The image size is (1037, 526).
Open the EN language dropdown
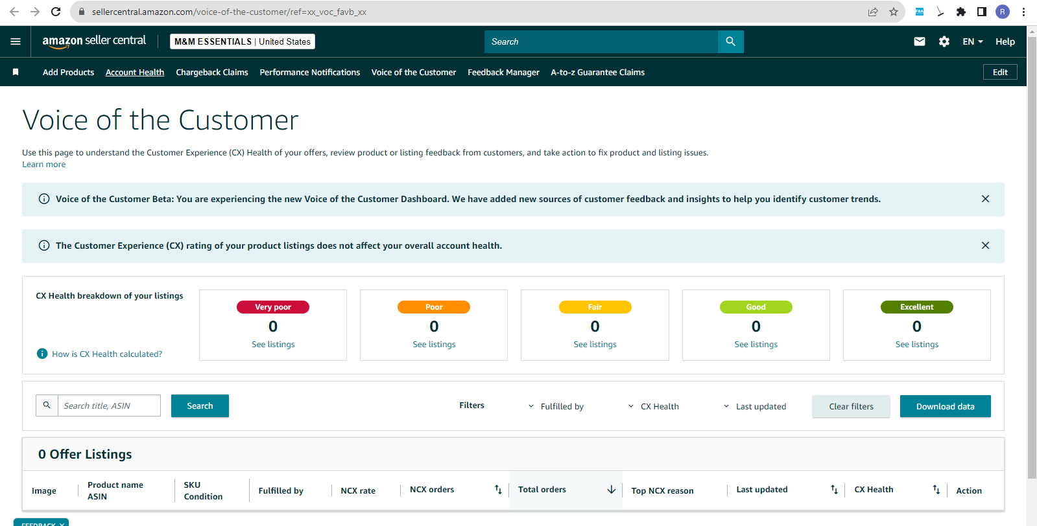pos(973,41)
